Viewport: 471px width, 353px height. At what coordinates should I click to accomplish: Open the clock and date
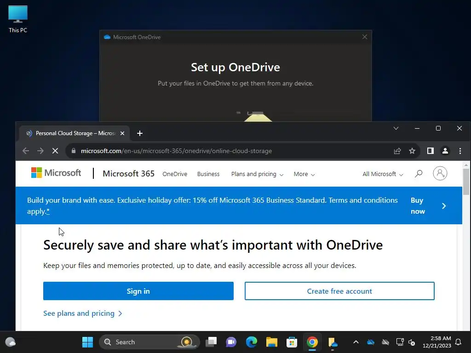point(437,342)
